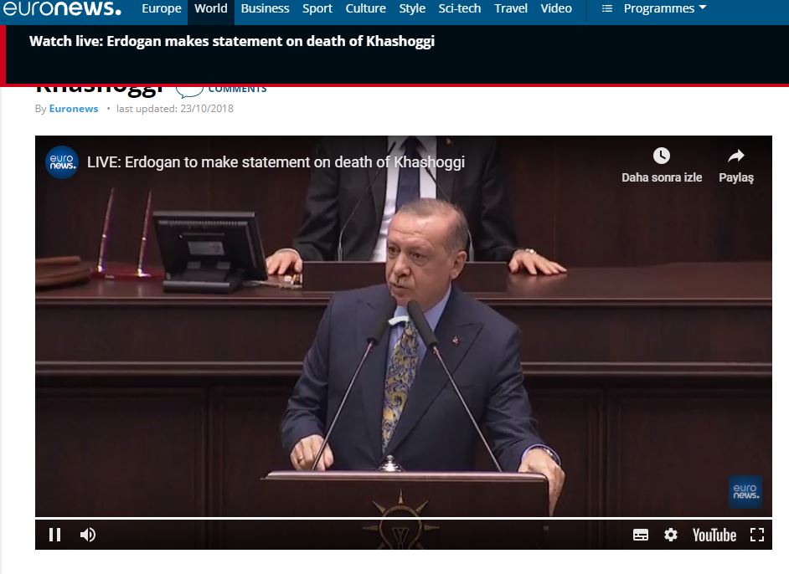
Task: Open the Video section
Action: [556, 8]
